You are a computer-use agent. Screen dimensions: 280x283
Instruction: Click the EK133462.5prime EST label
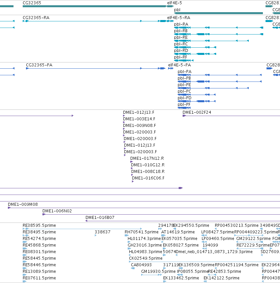click(181, 278)
